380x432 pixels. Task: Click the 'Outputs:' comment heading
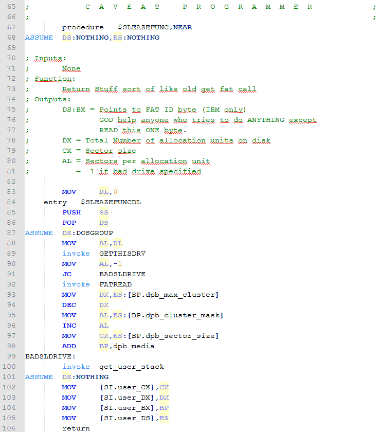point(53,99)
